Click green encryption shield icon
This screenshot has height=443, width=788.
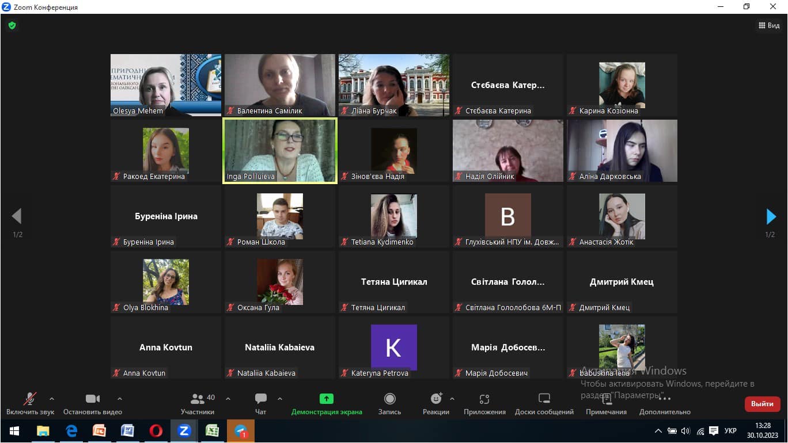click(12, 25)
